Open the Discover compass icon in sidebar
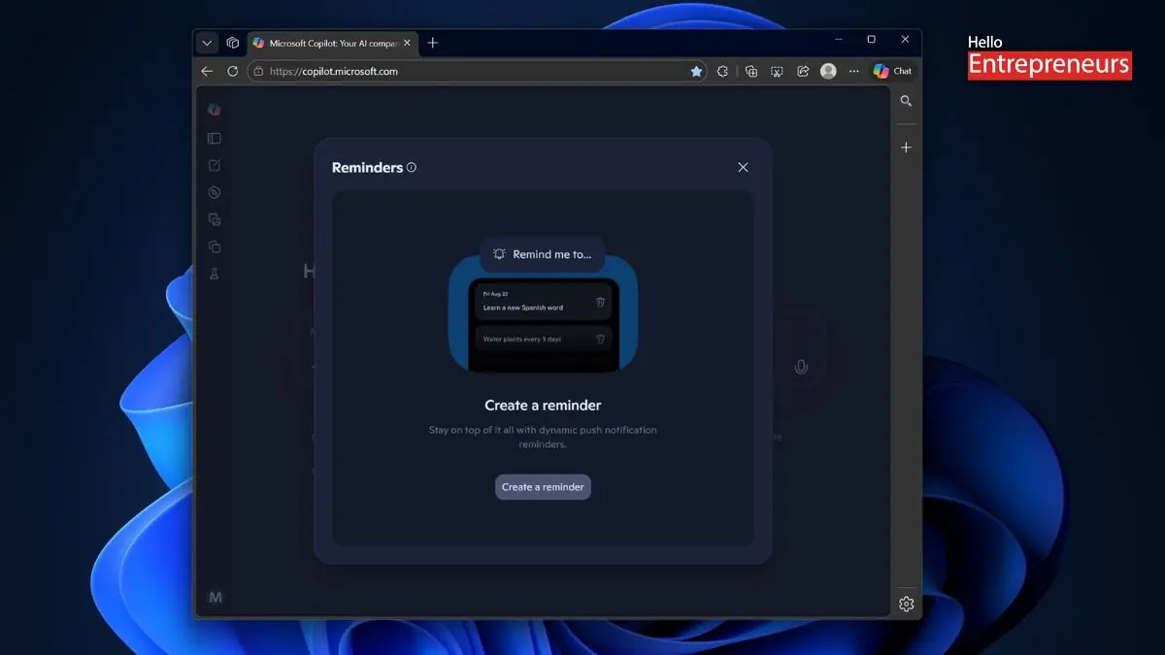Screen dimensions: 1165x655 215,192
